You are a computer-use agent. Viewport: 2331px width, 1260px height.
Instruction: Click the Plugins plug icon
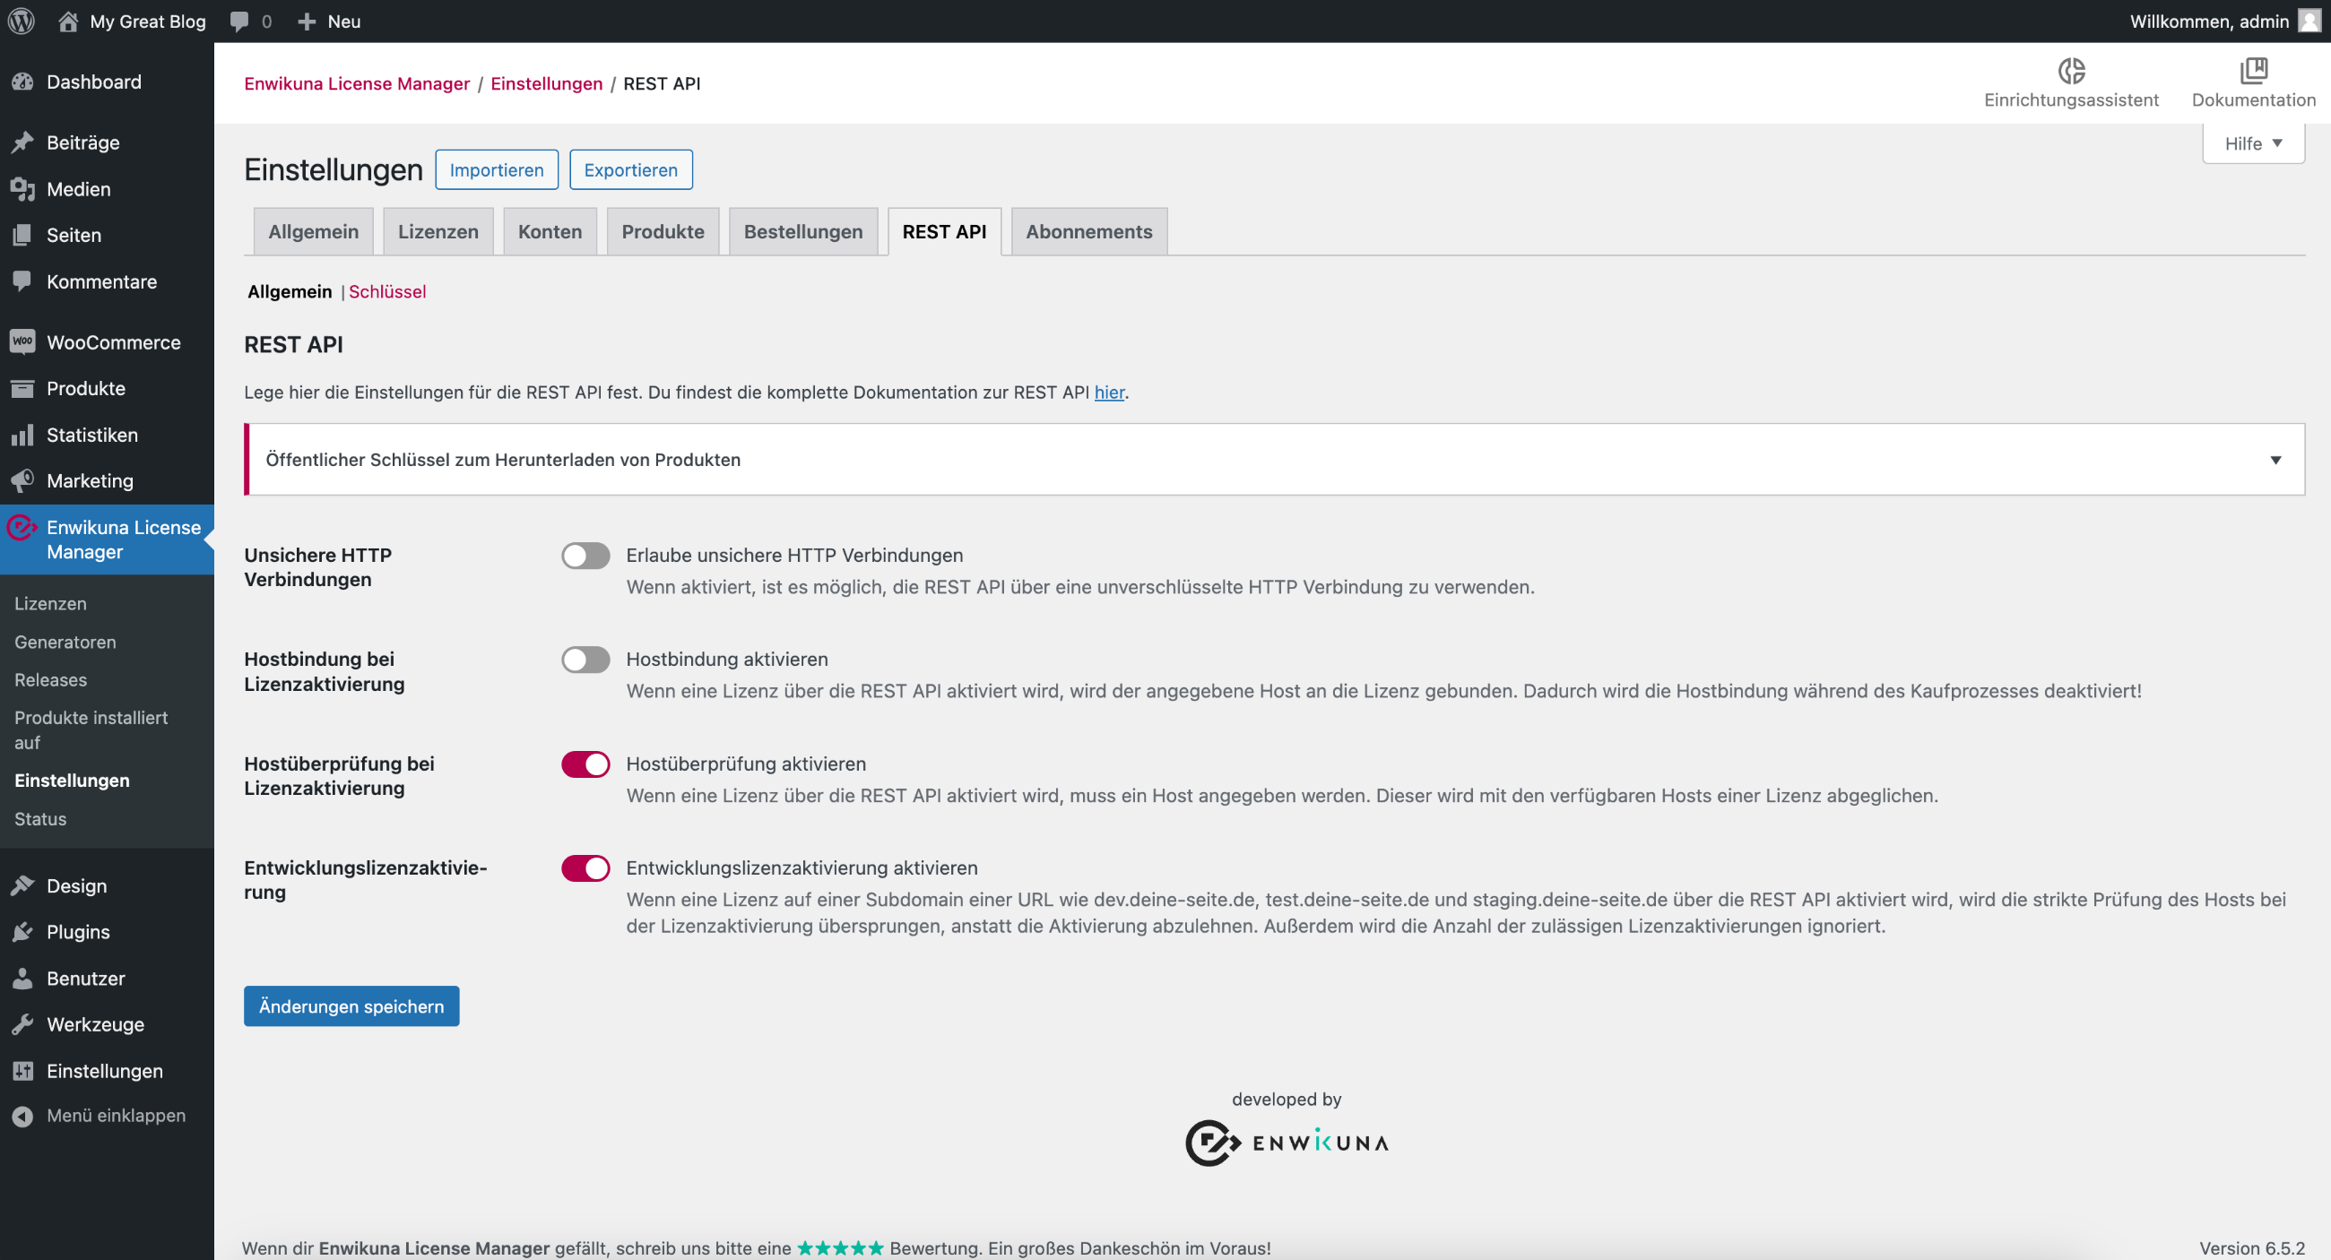pyautogui.click(x=22, y=932)
